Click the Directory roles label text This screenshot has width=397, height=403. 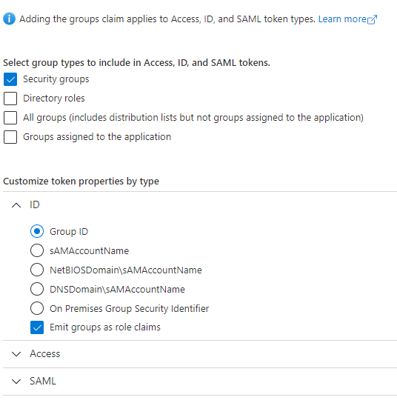click(x=54, y=99)
